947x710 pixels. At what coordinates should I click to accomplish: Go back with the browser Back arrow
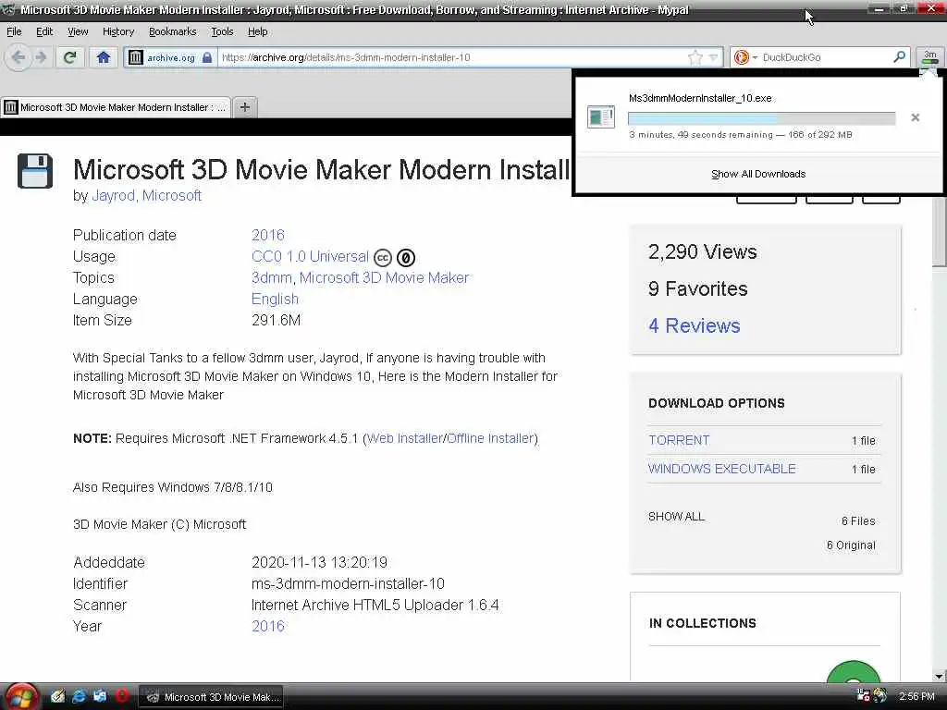(x=18, y=57)
